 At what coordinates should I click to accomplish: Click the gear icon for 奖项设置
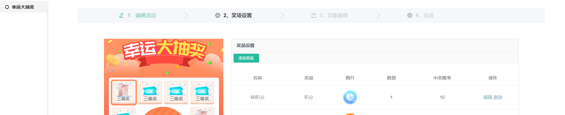(x=218, y=15)
